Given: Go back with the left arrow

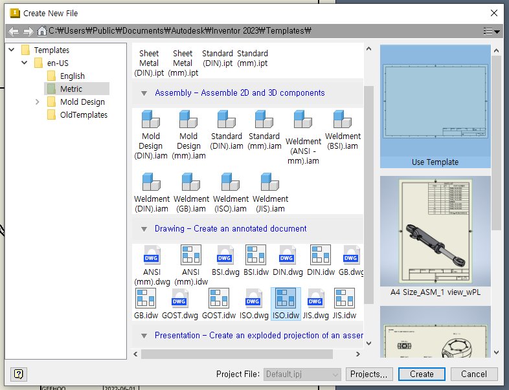Looking at the screenshot, I should coord(14,31).
